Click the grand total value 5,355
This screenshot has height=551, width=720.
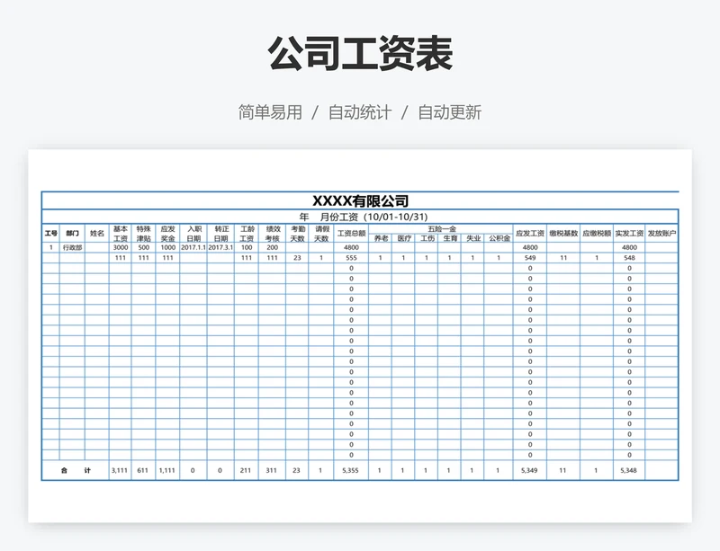(x=351, y=468)
